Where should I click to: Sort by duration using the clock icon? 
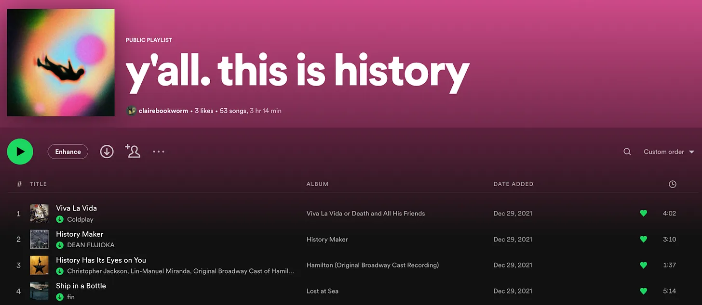point(673,184)
